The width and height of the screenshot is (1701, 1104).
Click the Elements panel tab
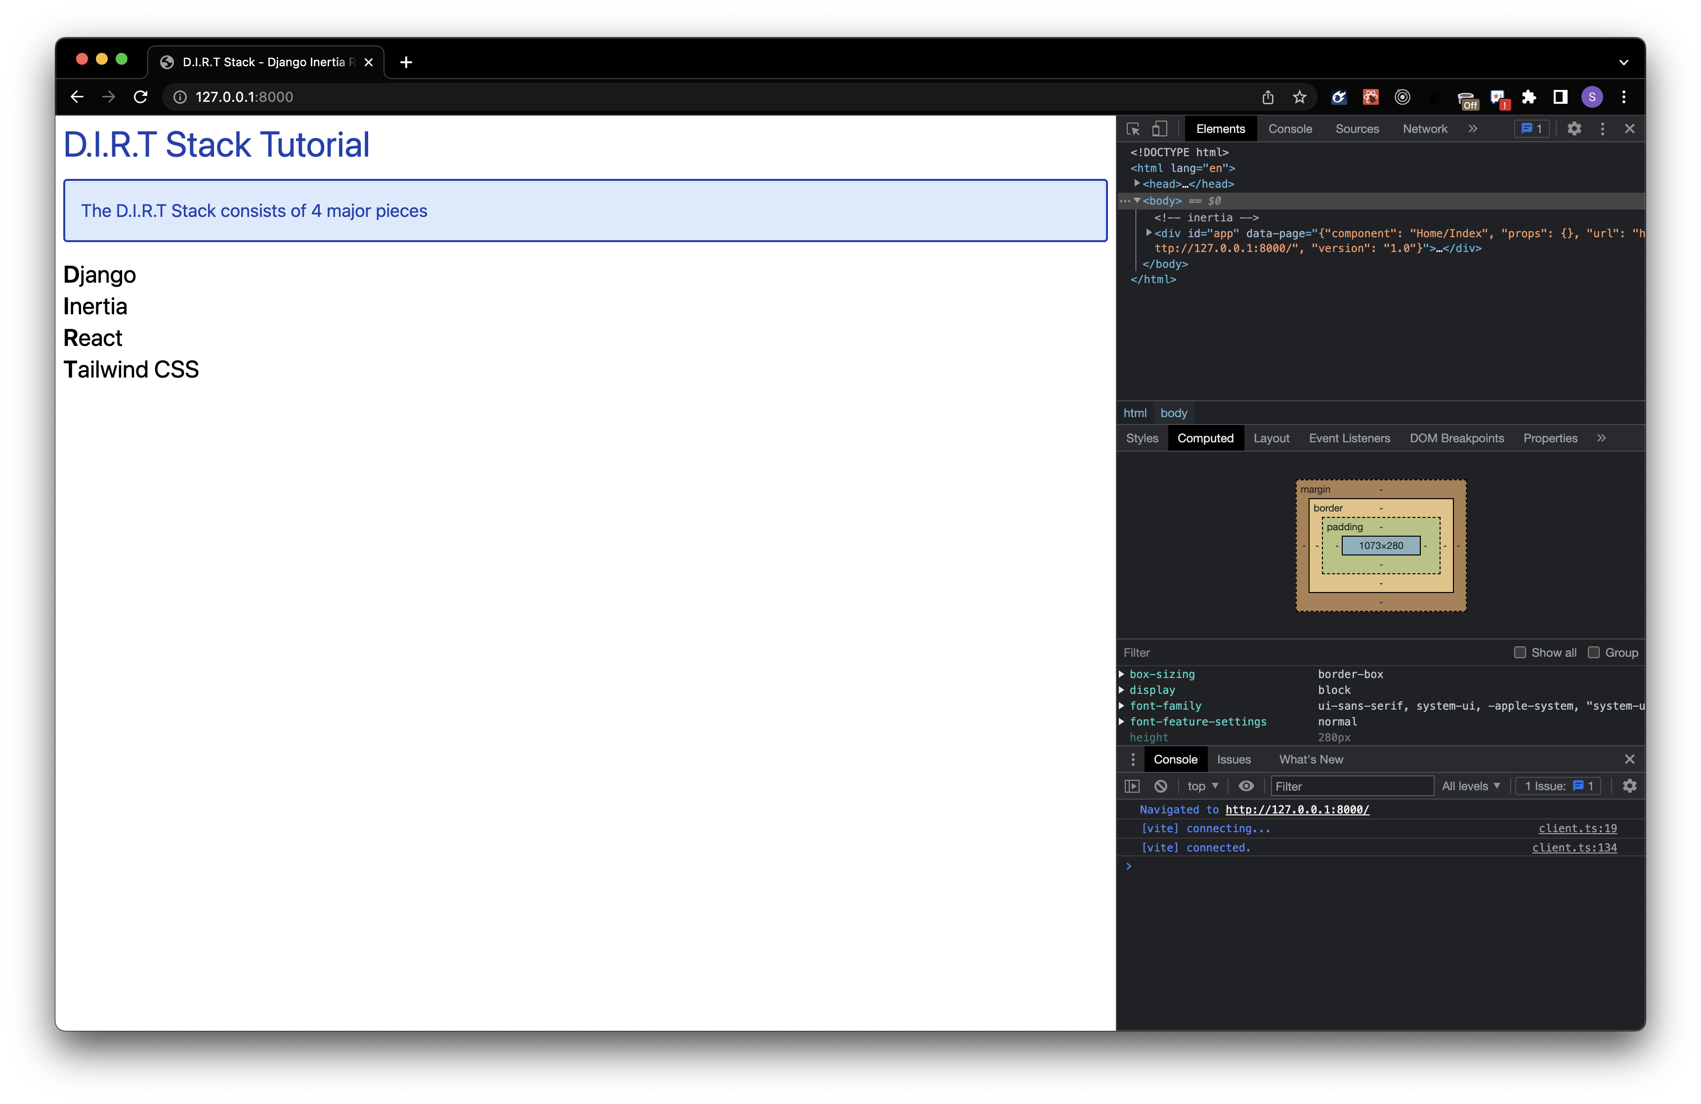[1221, 128]
